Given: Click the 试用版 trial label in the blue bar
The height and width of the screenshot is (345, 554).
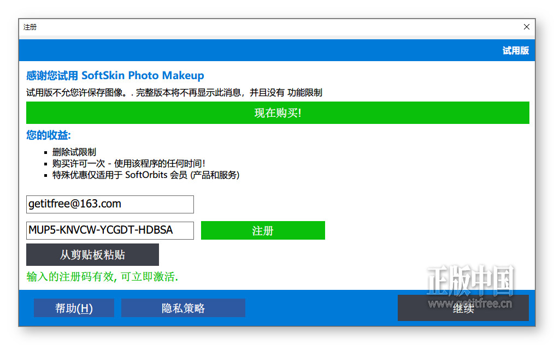Looking at the screenshot, I should coord(516,51).
